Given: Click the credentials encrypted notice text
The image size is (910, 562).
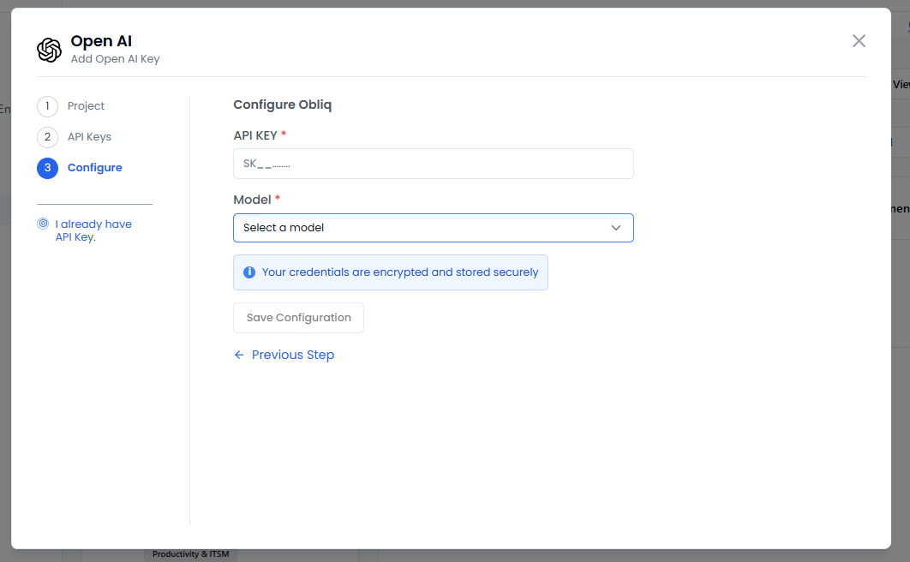Looking at the screenshot, I should pos(400,272).
